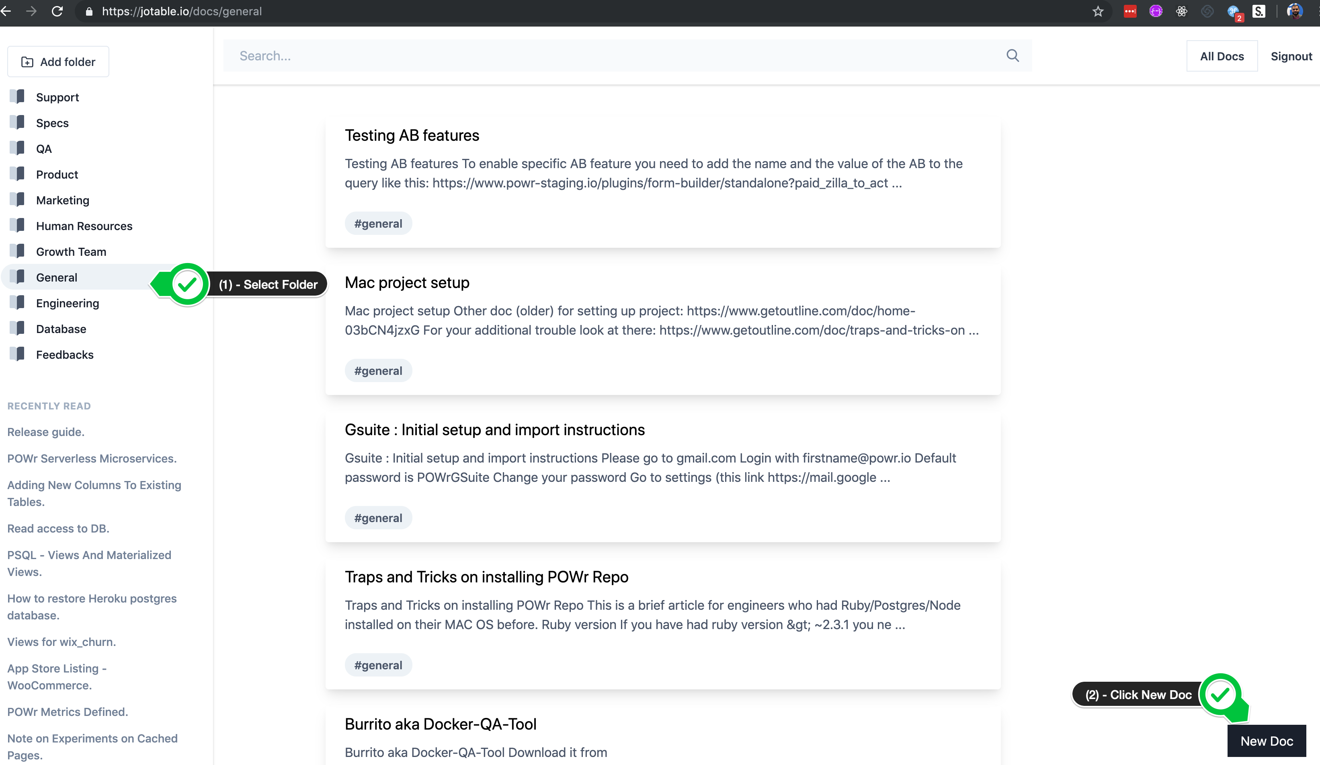Click the Engineering folder book icon
Viewport: 1320px width, 765px height.
pyautogui.click(x=18, y=303)
